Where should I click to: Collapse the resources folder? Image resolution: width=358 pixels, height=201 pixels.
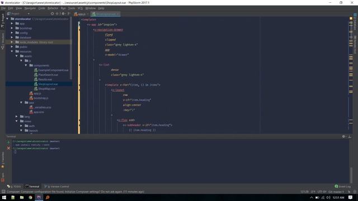tap(12, 51)
